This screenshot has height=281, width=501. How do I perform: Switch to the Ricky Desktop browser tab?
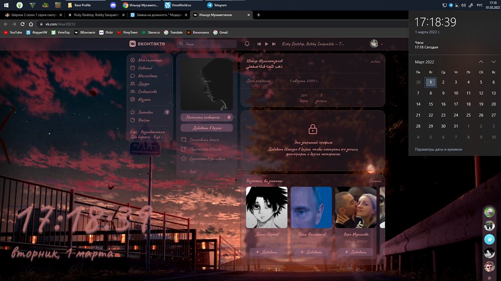coord(96,15)
